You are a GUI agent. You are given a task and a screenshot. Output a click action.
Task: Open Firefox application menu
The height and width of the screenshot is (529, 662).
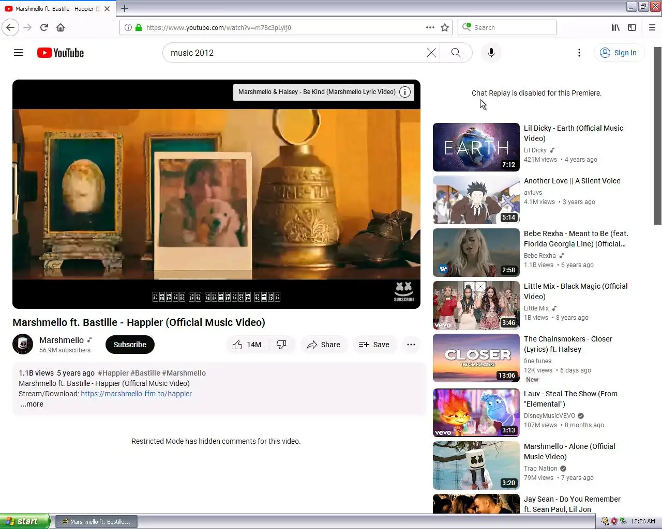(652, 27)
